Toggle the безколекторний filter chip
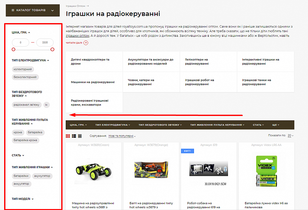The image size is (308, 210). point(25,77)
